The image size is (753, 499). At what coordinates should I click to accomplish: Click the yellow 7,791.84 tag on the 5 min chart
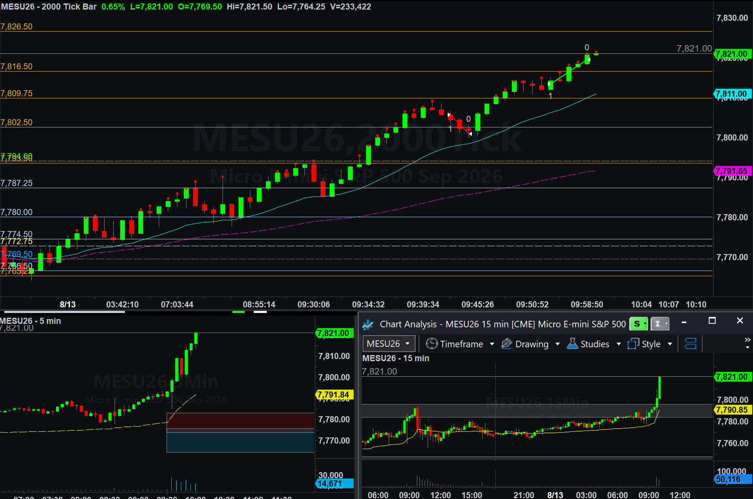(x=334, y=395)
